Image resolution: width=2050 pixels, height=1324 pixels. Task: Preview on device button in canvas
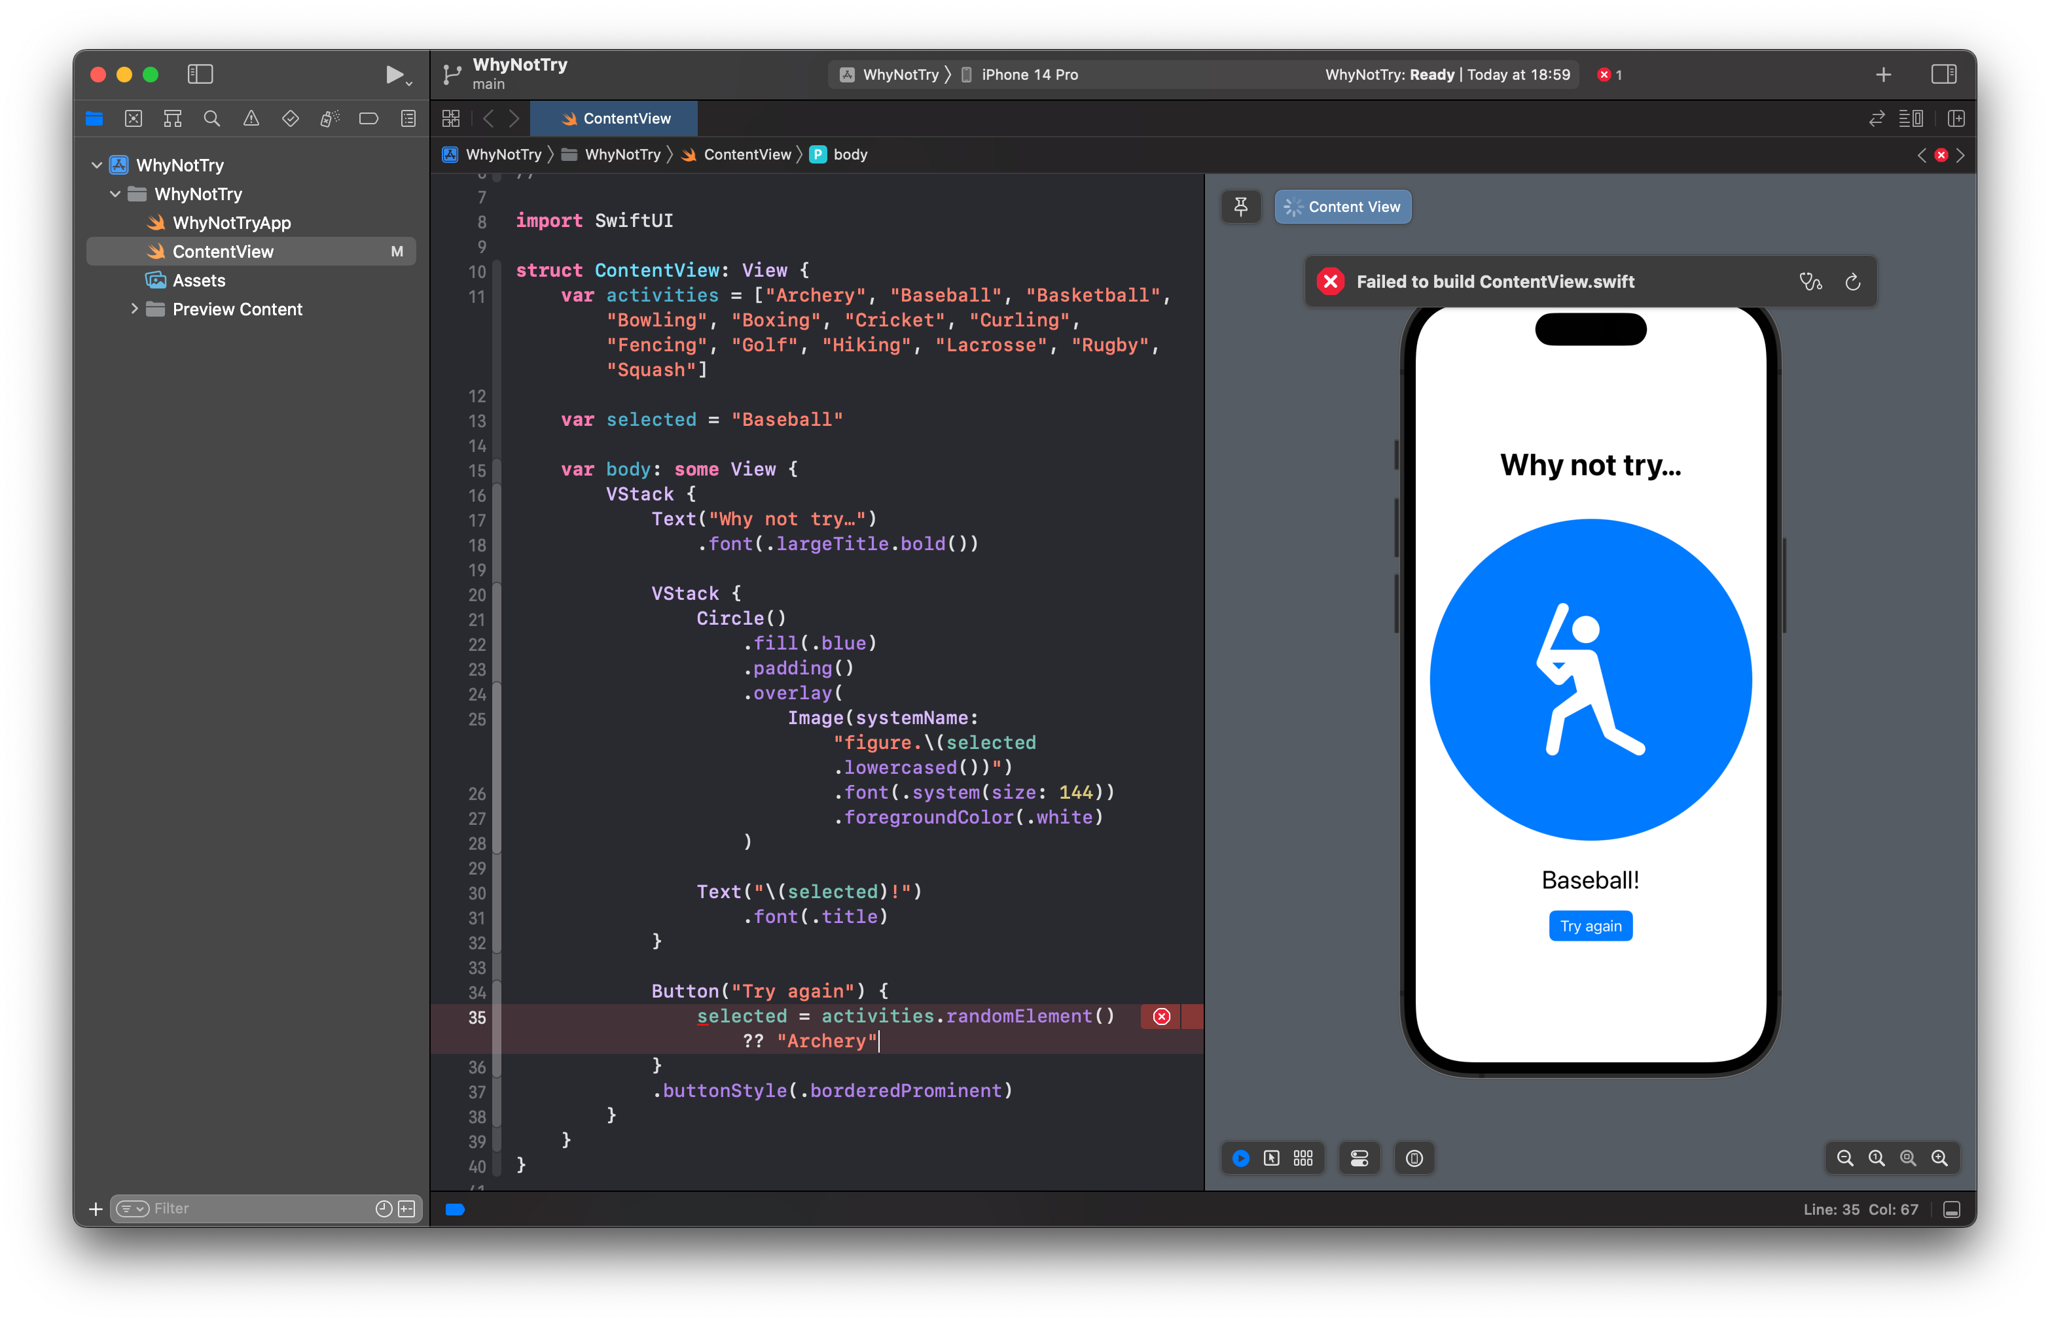[x=1414, y=1158]
